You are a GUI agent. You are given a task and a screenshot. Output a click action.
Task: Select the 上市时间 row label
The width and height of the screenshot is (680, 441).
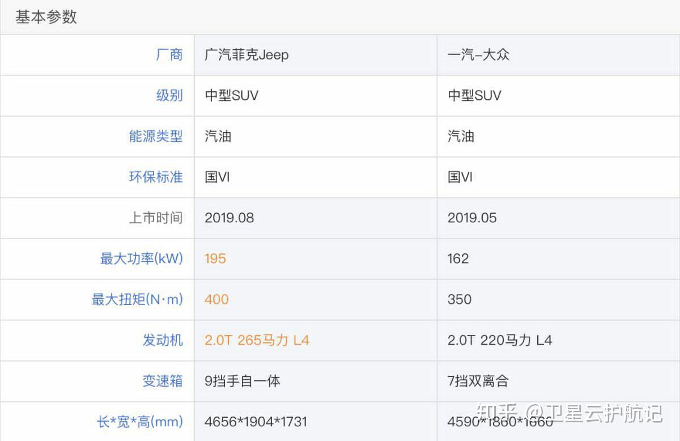[x=155, y=218]
